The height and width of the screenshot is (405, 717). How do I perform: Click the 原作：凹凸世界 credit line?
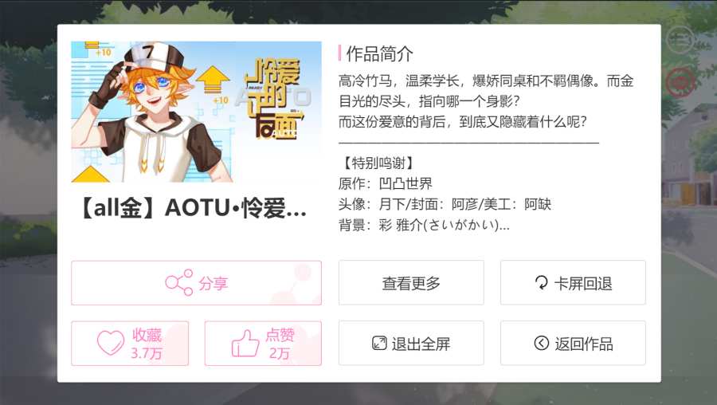[x=386, y=184]
